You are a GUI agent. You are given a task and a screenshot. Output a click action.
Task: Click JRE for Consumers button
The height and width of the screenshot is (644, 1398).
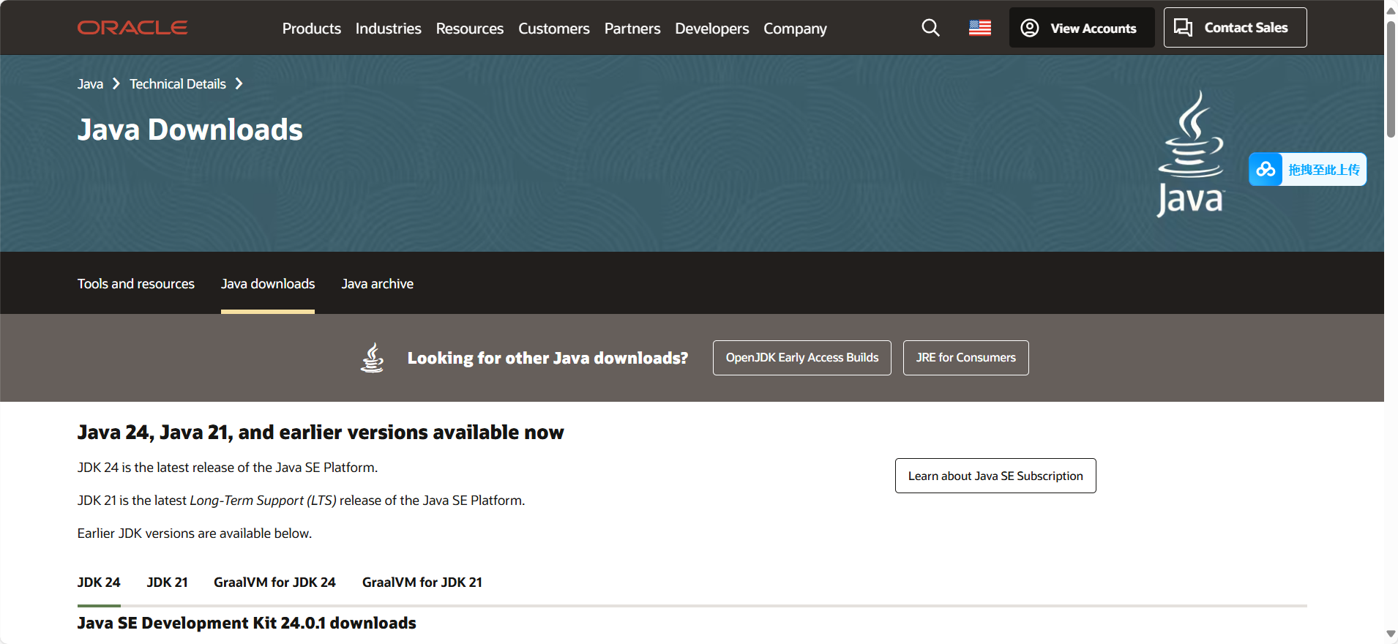click(966, 358)
